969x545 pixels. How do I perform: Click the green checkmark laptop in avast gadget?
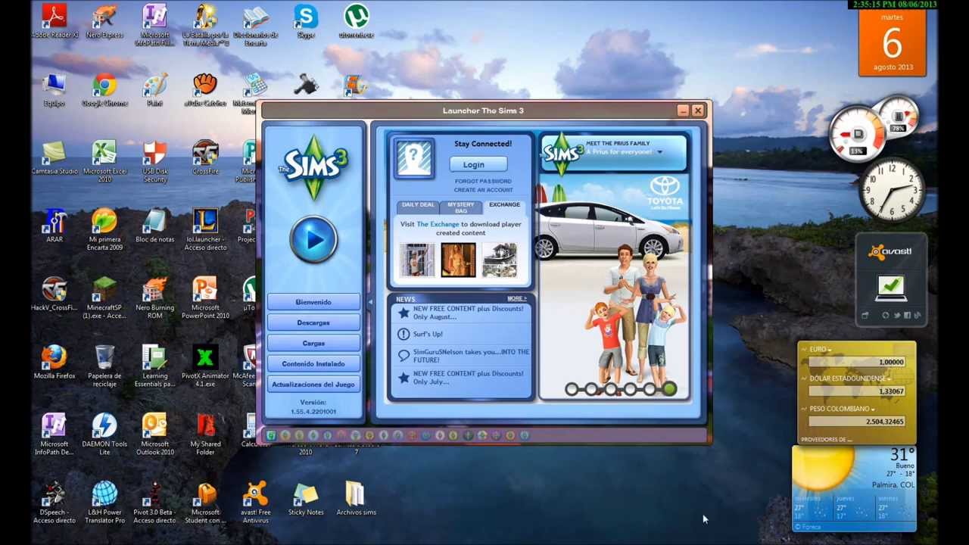click(891, 287)
